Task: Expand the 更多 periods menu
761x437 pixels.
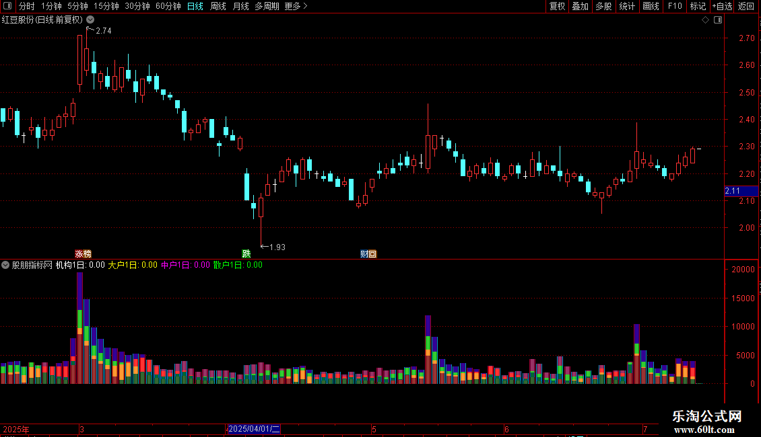Action: [296, 6]
